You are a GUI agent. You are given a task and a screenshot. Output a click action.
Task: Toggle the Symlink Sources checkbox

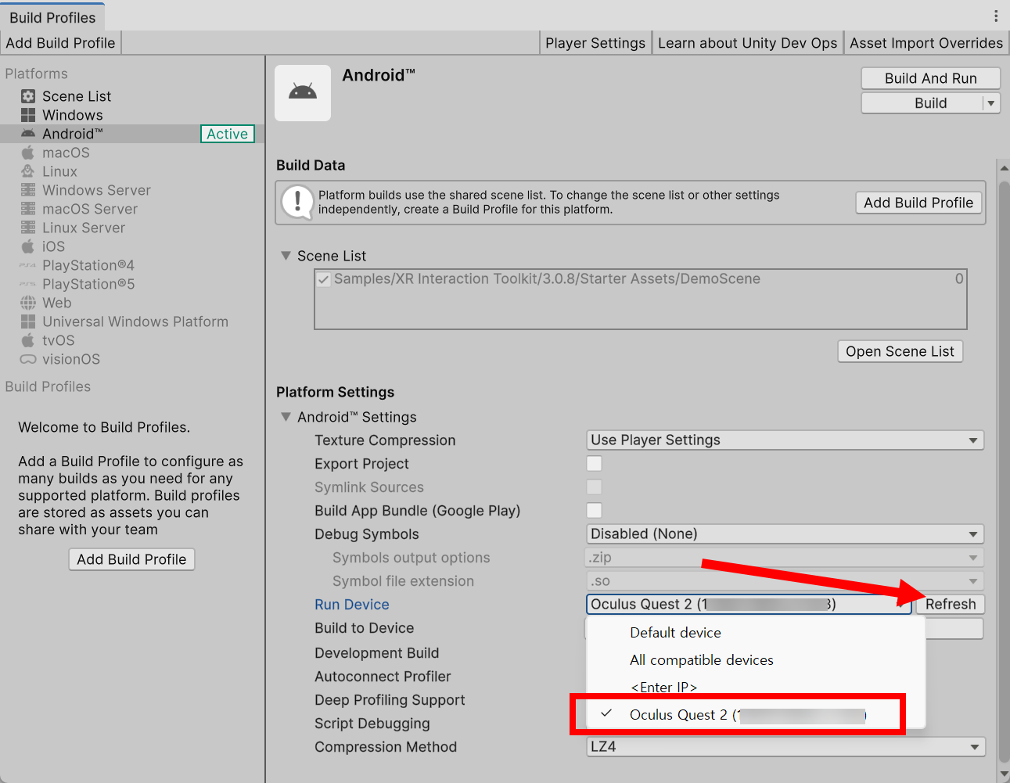point(595,487)
